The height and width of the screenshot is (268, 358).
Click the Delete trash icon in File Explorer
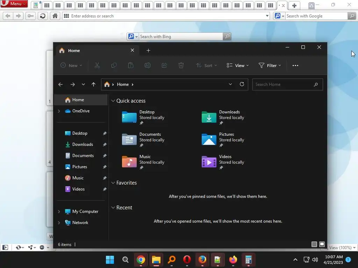[181, 65]
